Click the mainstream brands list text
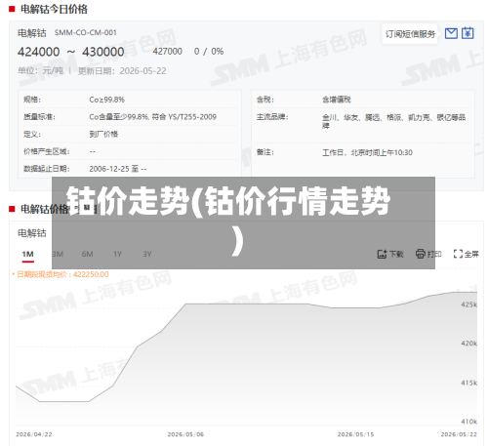 [393, 121]
